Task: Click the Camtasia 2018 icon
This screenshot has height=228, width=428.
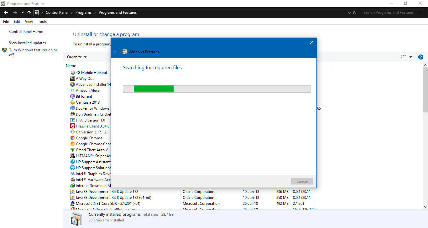Action: (73, 102)
